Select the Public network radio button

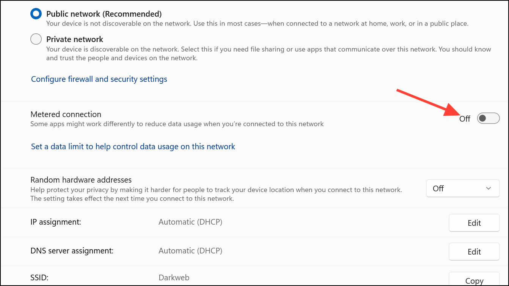pos(36,14)
